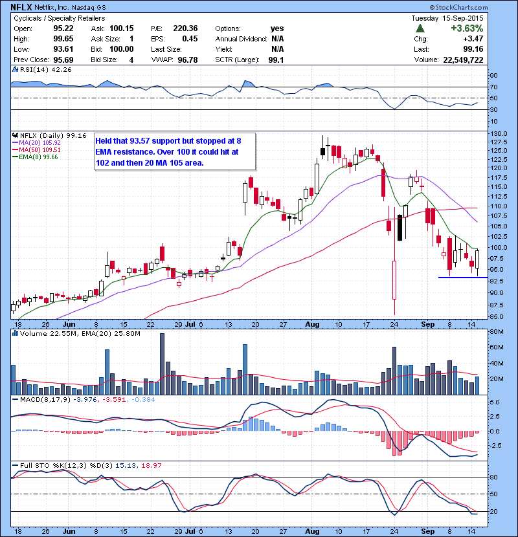Click the MACD signal value -3.591

(114, 399)
